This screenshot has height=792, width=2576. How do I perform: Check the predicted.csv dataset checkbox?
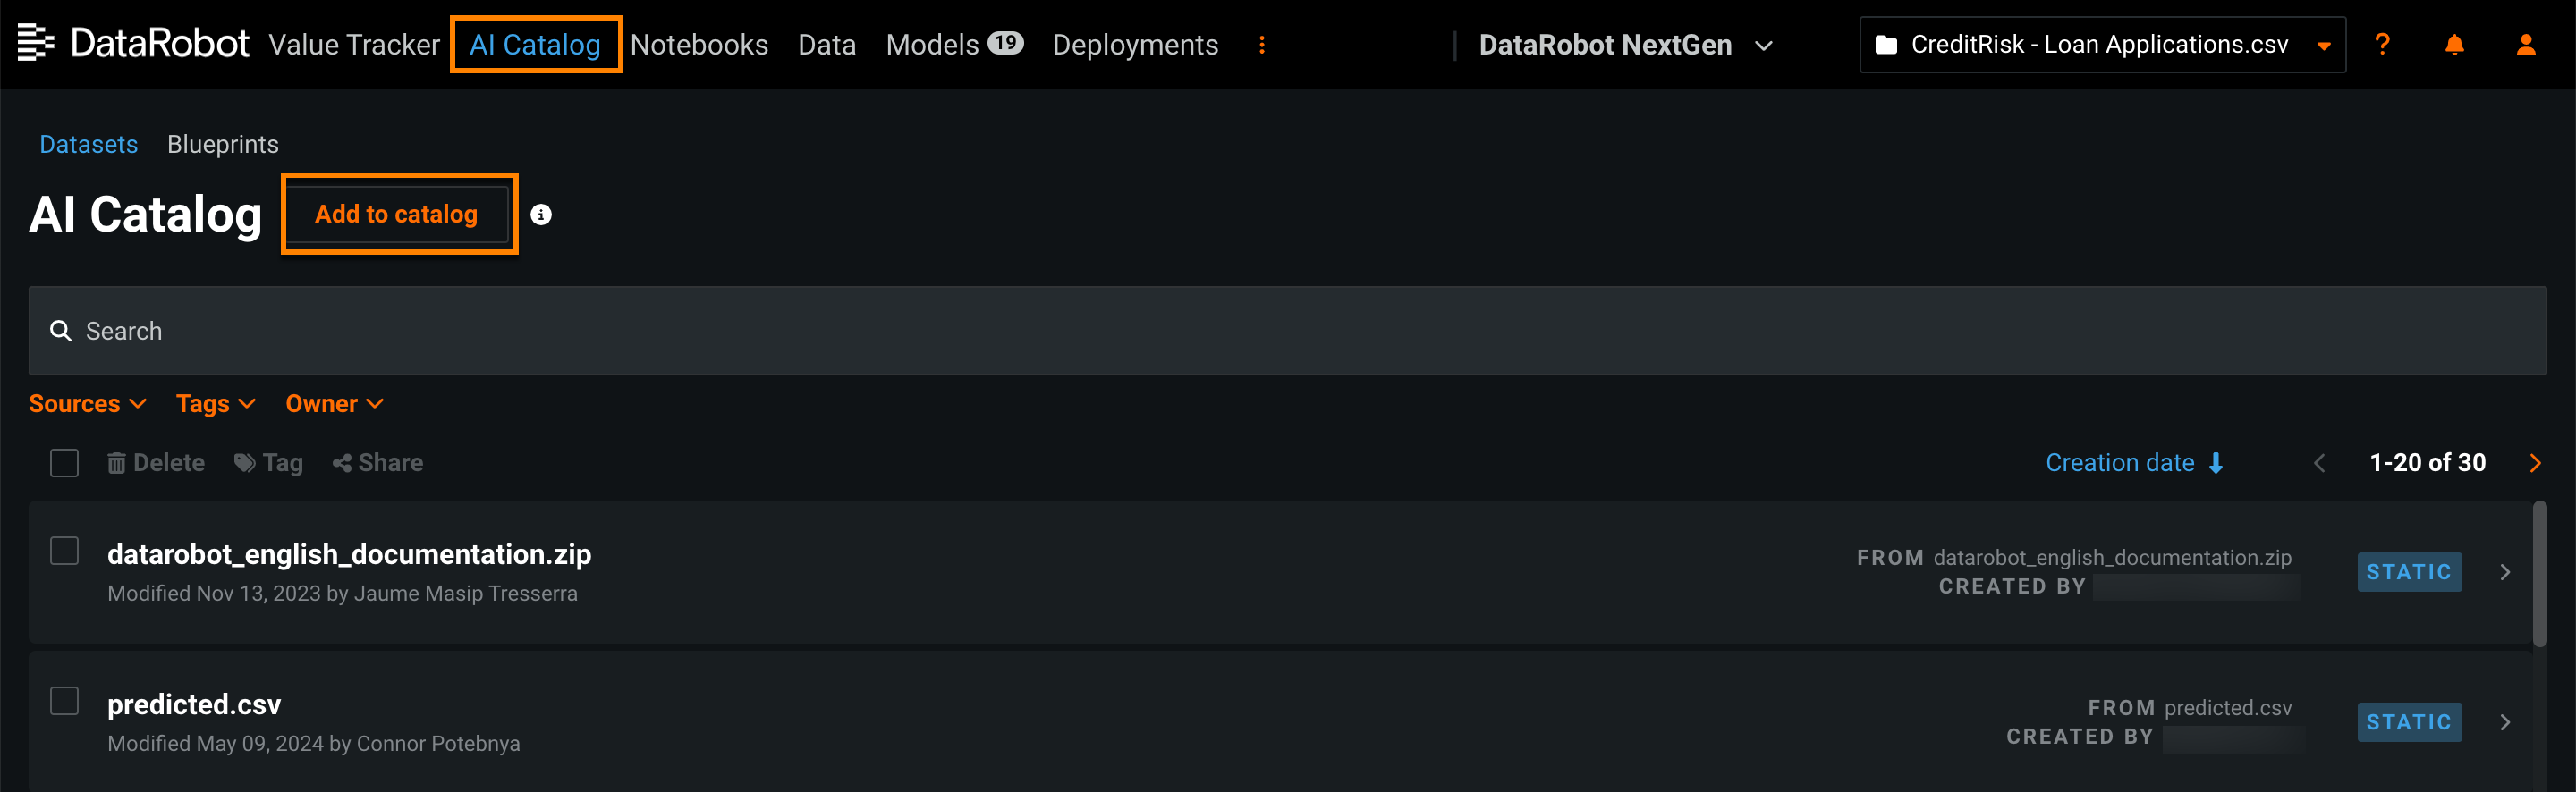[x=65, y=701]
